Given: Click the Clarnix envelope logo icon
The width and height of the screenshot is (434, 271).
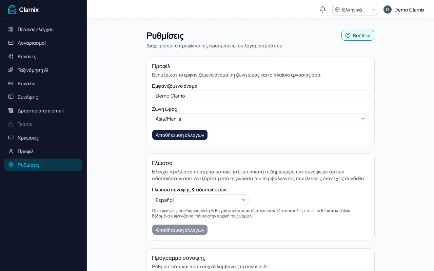Looking at the screenshot, I should pos(12,9).
